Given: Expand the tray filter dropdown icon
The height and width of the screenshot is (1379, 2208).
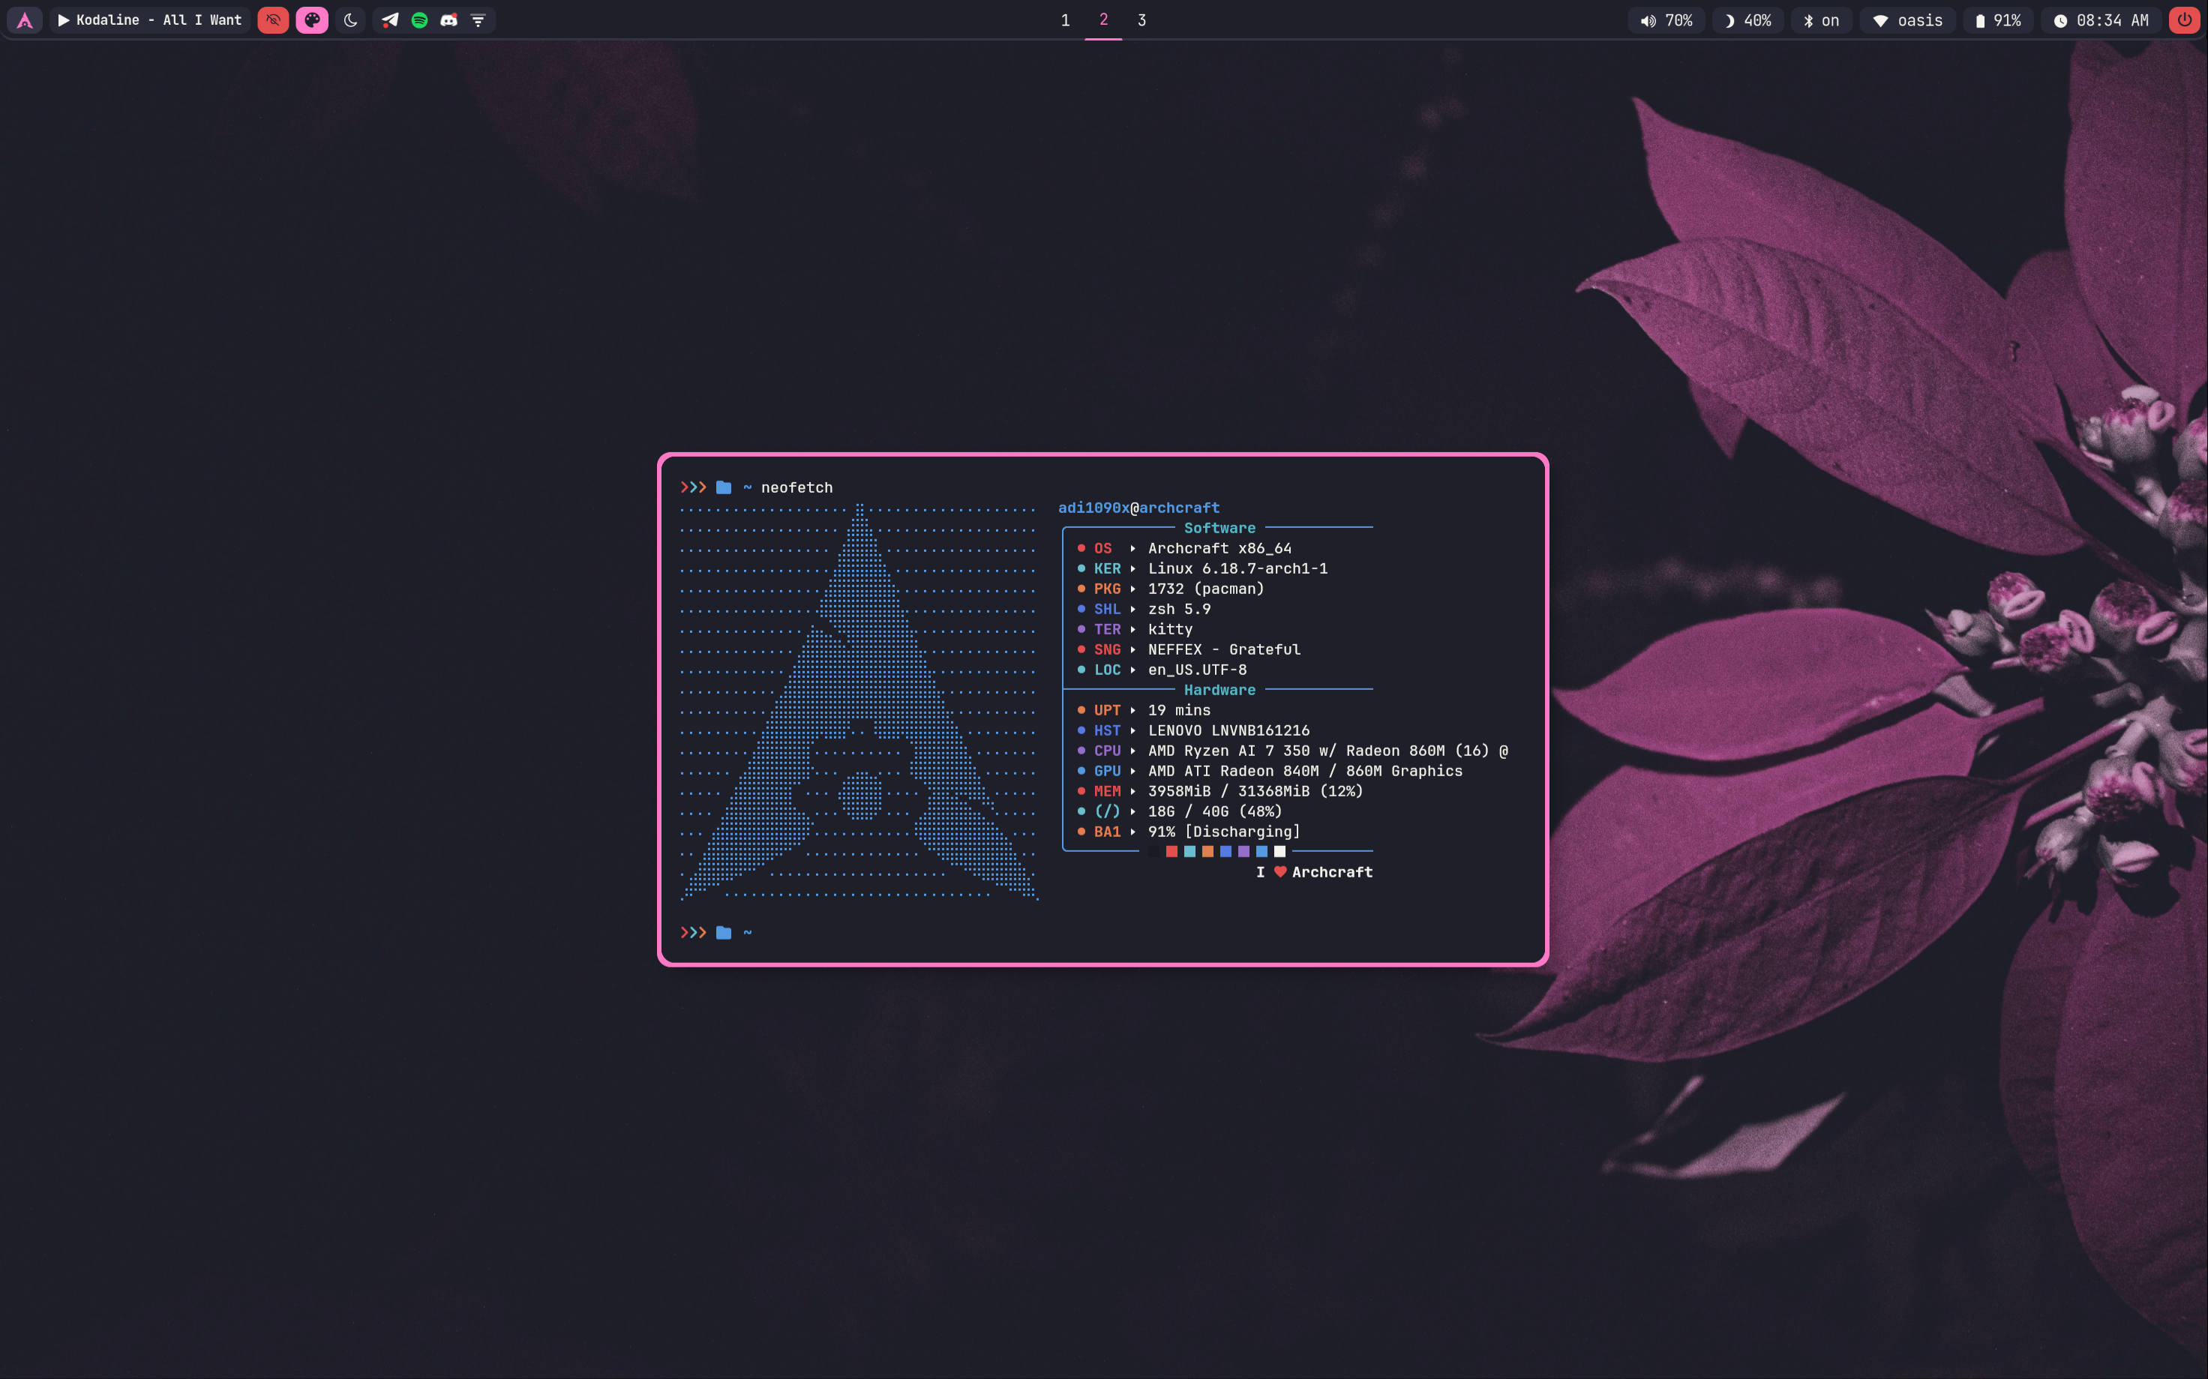Looking at the screenshot, I should 478,20.
